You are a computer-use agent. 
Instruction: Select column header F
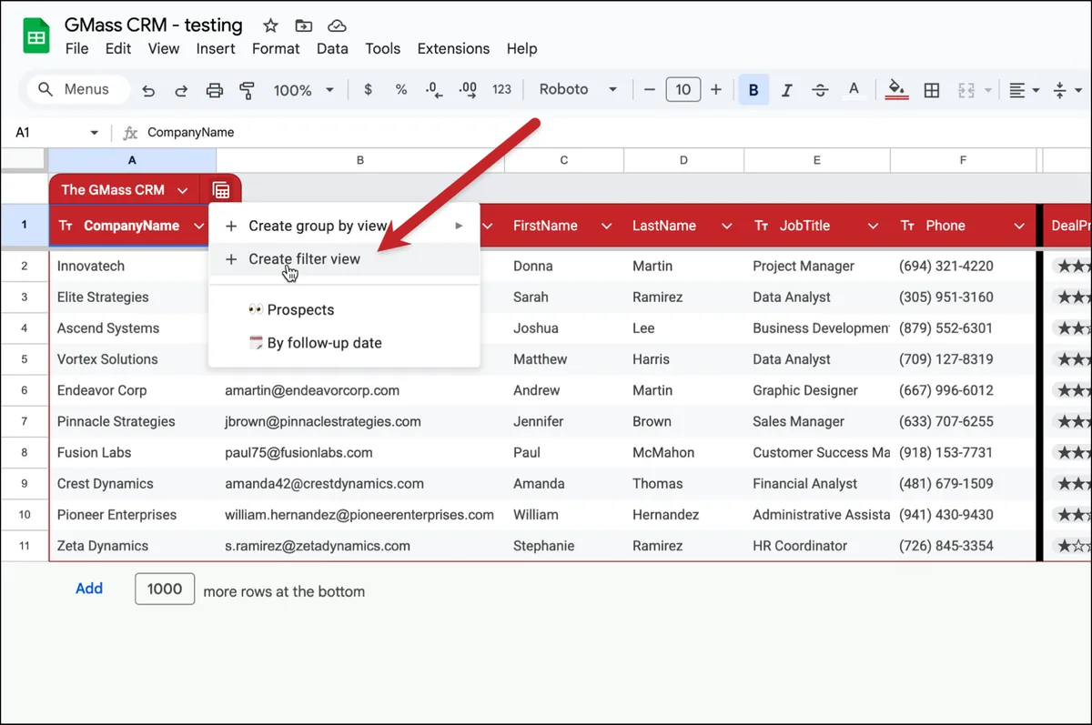click(963, 160)
